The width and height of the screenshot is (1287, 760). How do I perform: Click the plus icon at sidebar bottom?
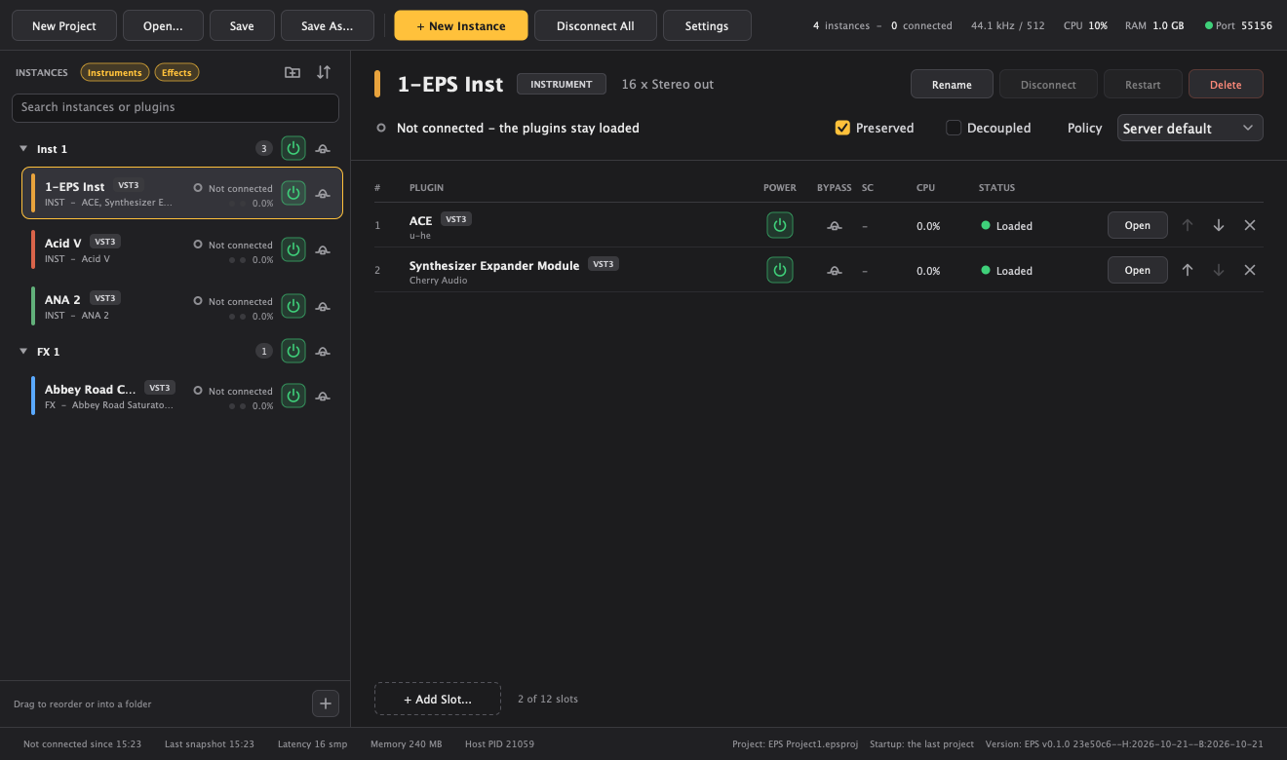(326, 703)
